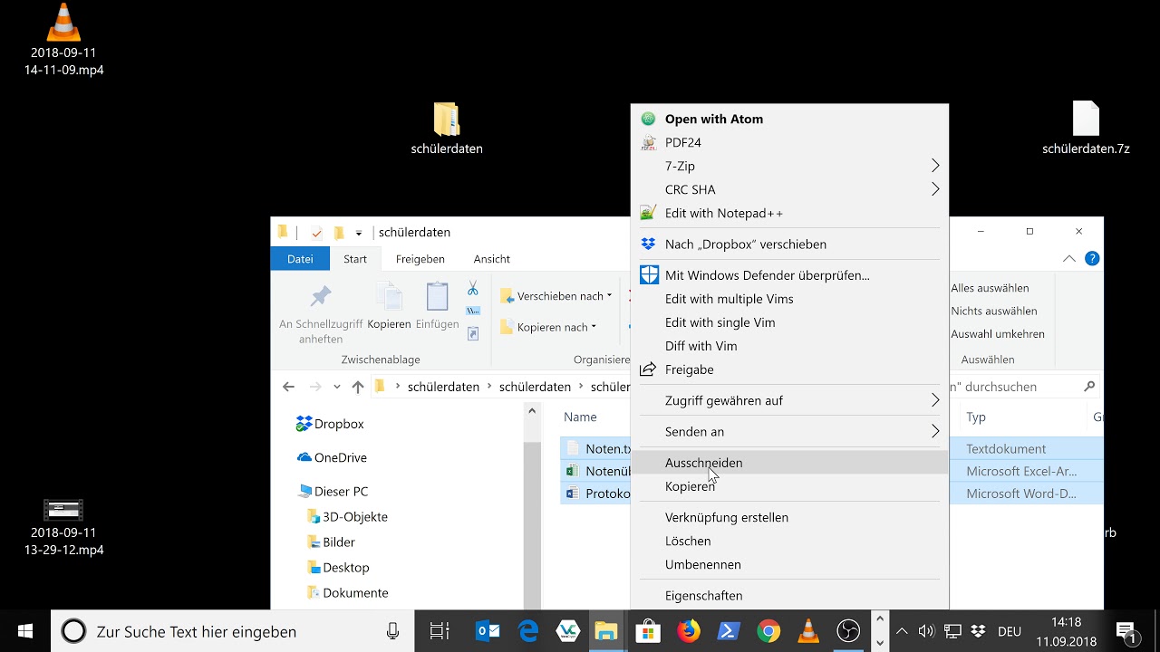Switch to the Freigeben ribbon tab
Screen dimensions: 1160x652
420,259
